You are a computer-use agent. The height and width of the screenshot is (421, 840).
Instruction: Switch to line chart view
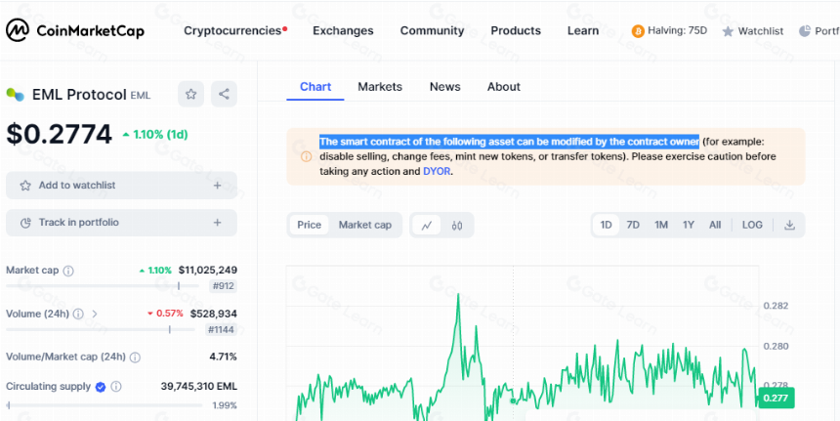coord(427,225)
